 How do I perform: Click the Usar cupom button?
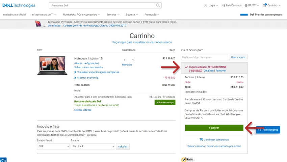click(x=238, y=57)
